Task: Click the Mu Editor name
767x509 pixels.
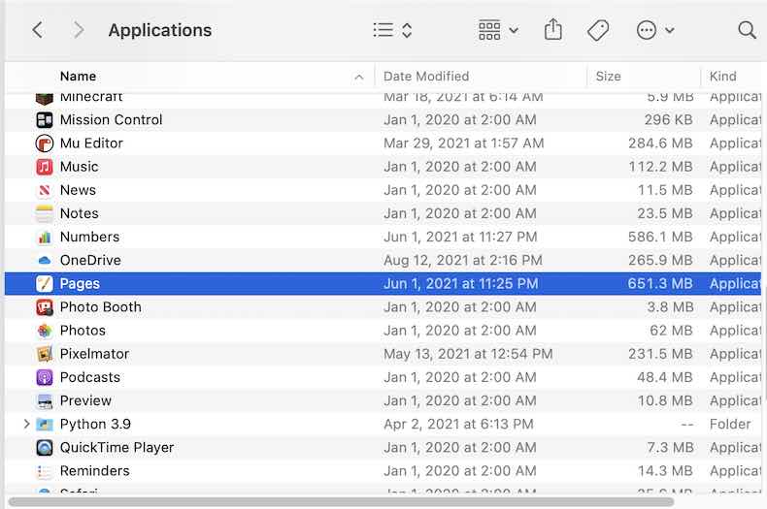Action: (x=91, y=143)
